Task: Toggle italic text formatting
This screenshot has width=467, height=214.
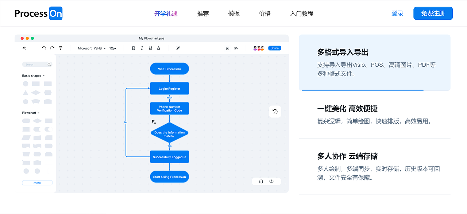Action: (142, 48)
